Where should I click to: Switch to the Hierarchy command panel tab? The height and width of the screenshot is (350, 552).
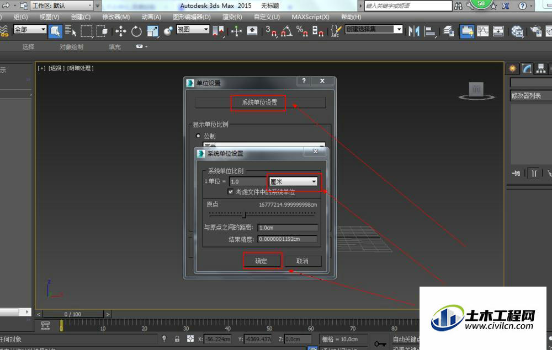pyautogui.click(x=541, y=68)
